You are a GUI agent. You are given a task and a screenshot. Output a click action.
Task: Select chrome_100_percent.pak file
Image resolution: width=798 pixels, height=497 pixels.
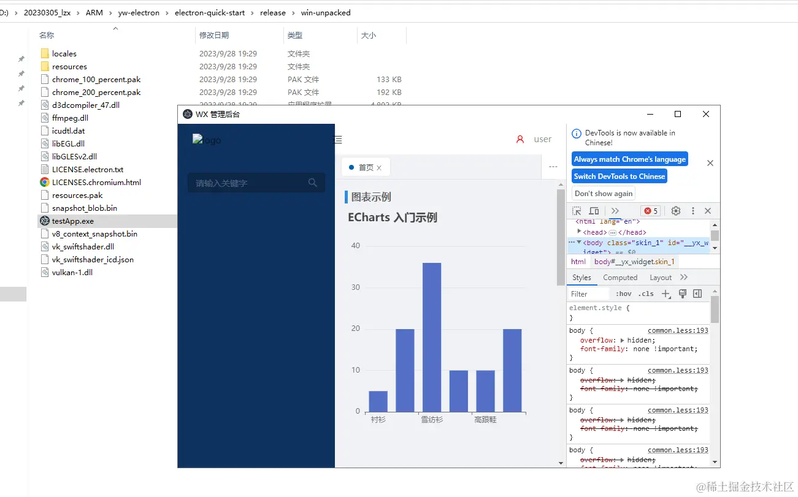pos(96,79)
